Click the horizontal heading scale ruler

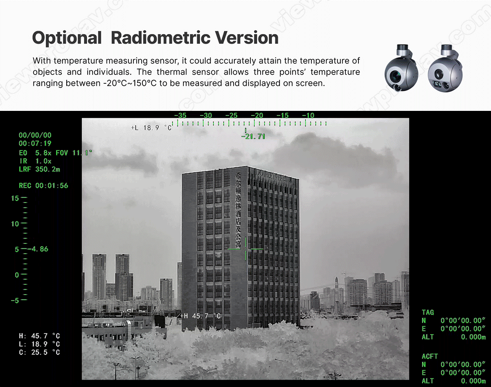click(x=249, y=122)
